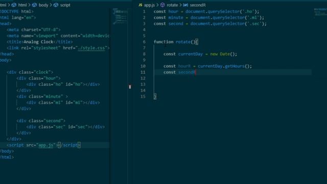Click the div class="hour" line
This screenshot has height=184, width=327.
tap(38, 78)
